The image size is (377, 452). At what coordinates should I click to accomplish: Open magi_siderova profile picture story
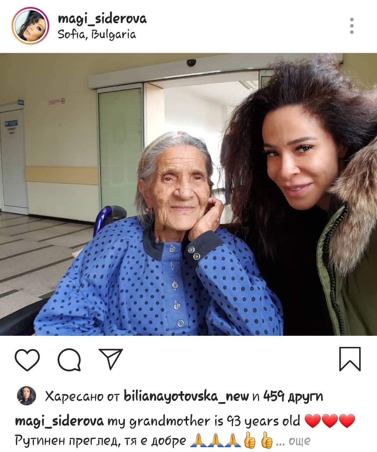[x=30, y=26]
